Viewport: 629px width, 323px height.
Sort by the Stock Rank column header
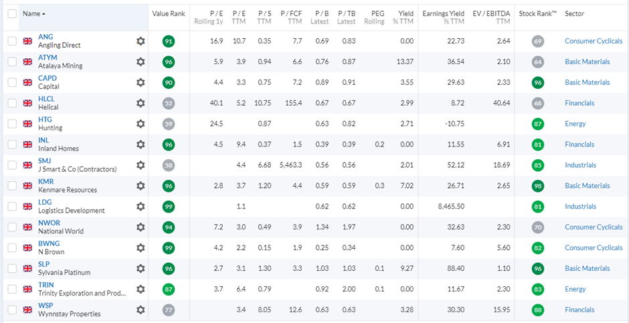(537, 14)
